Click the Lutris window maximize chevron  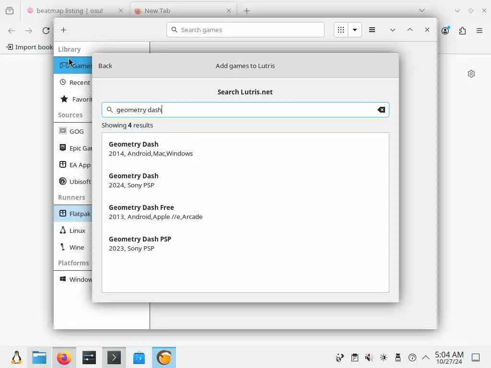410,30
